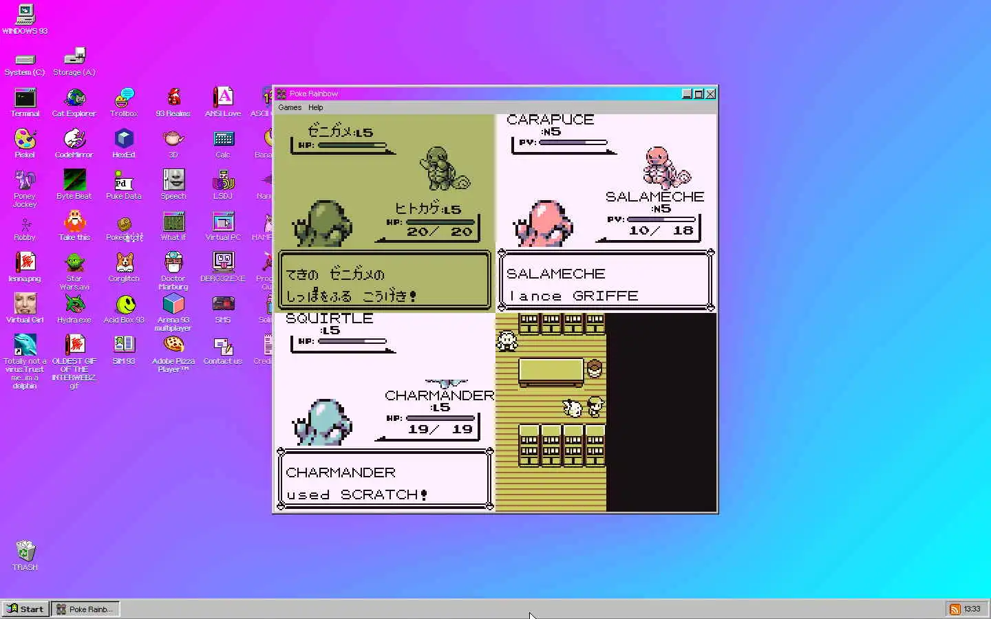The height and width of the screenshot is (619, 991).
Task: Maximize the Poke Rainbow window
Action: click(x=699, y=94)
